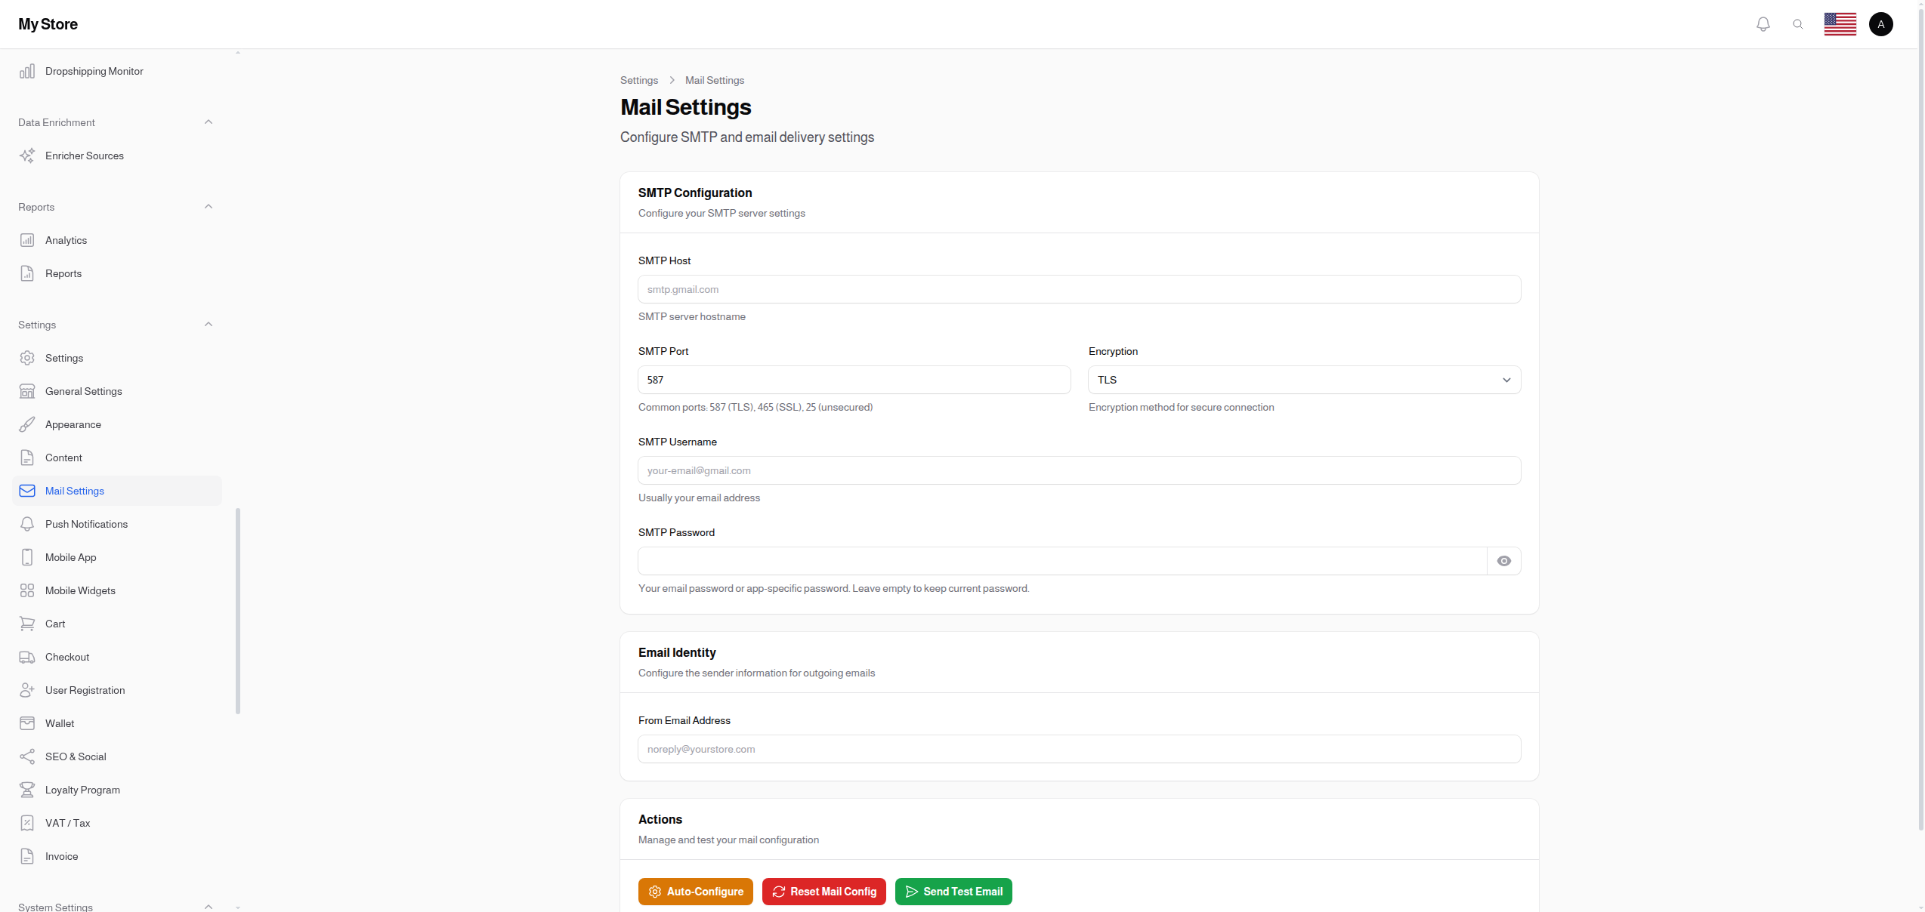Collapse the Data Enrichment section
The image size is (1925, 912).
(209, 122)
